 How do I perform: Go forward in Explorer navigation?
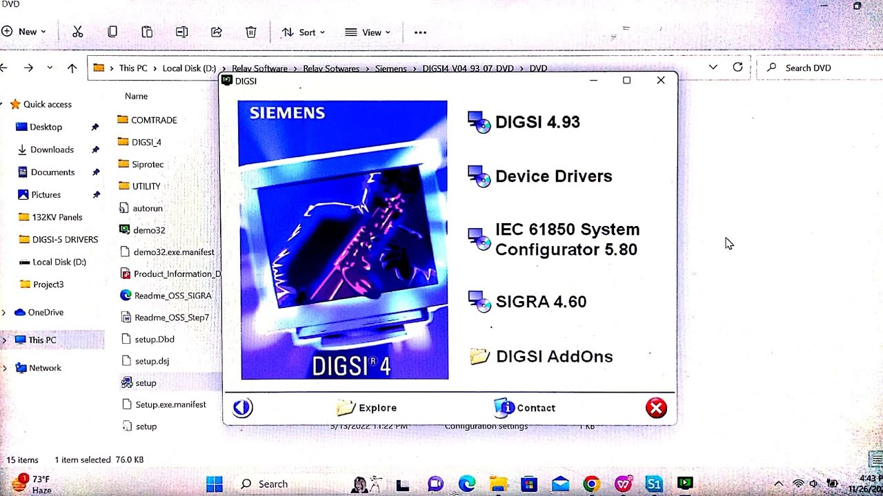click(x=28, y=68)
